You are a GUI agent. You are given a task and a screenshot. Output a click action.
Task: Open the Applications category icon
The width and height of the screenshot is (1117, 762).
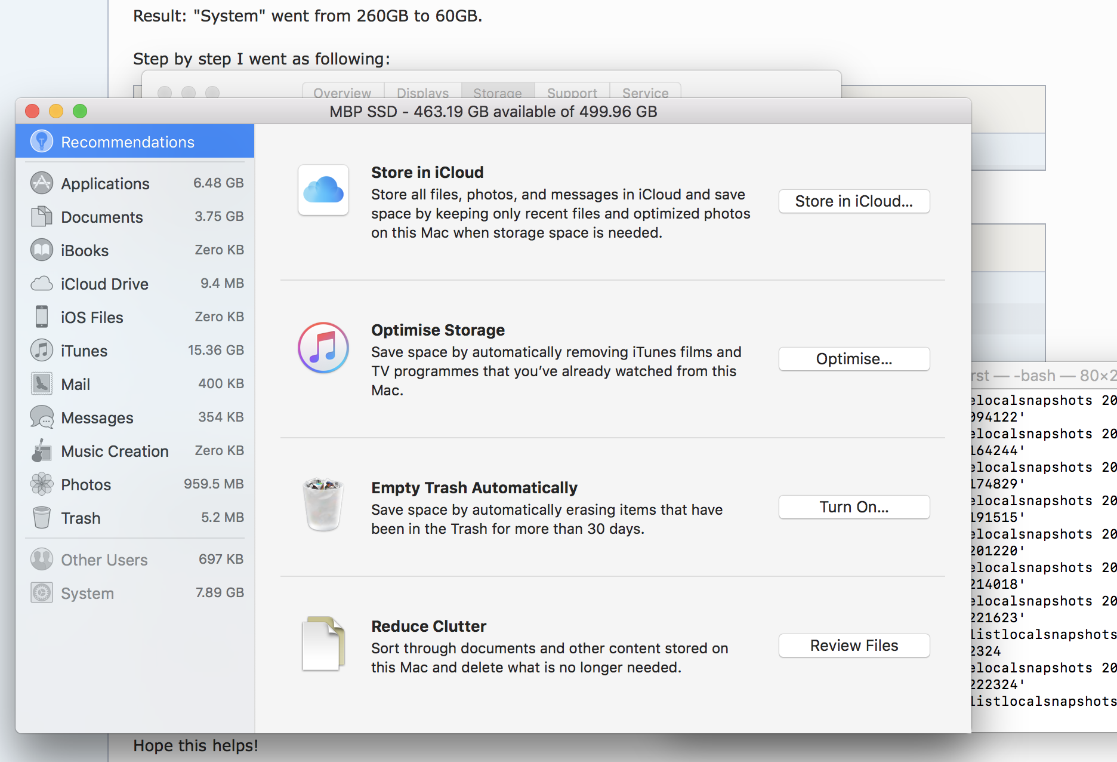[42, 183]
